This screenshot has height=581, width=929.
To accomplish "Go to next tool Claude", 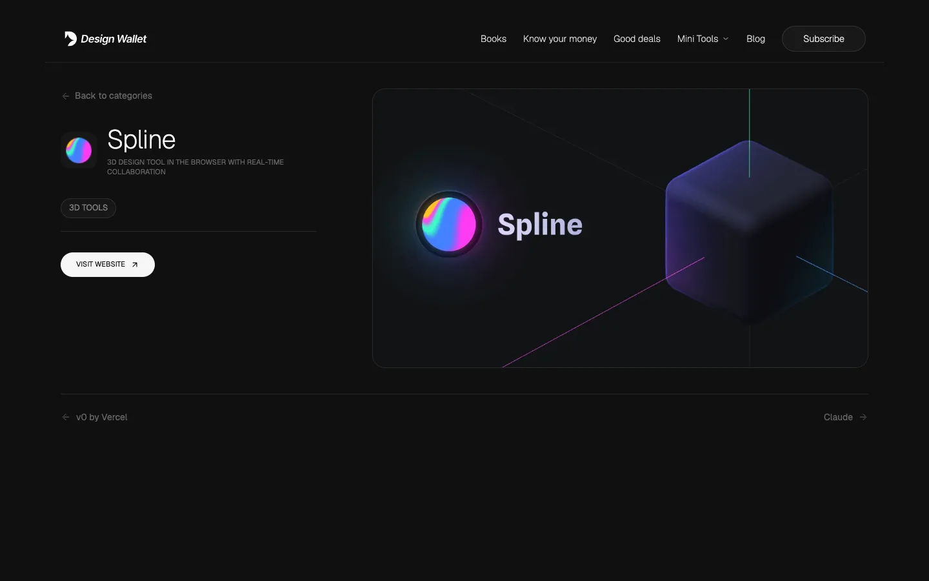I will point(845,417).
